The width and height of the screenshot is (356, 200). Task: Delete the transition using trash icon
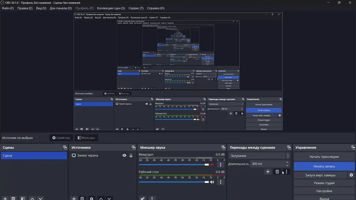(x=277, y=172)
